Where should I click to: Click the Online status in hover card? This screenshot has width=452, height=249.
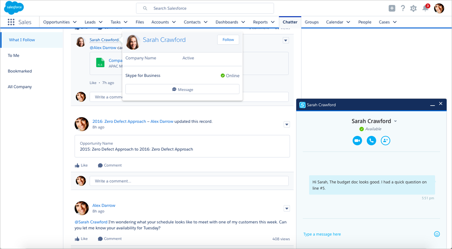click(230, 75)
